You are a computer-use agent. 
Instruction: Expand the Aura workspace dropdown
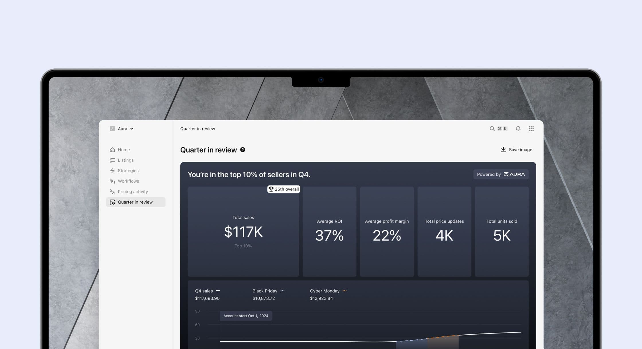[x=122, y=129]
